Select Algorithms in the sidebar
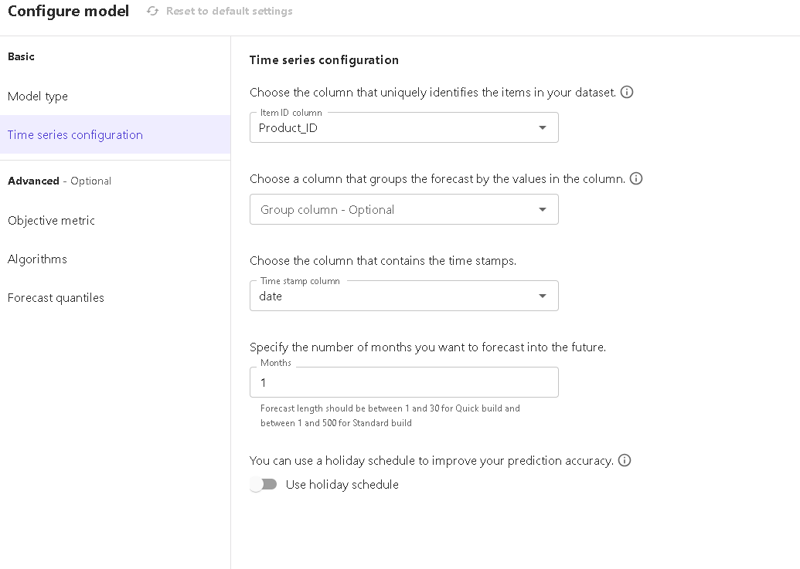 [37, 259]
